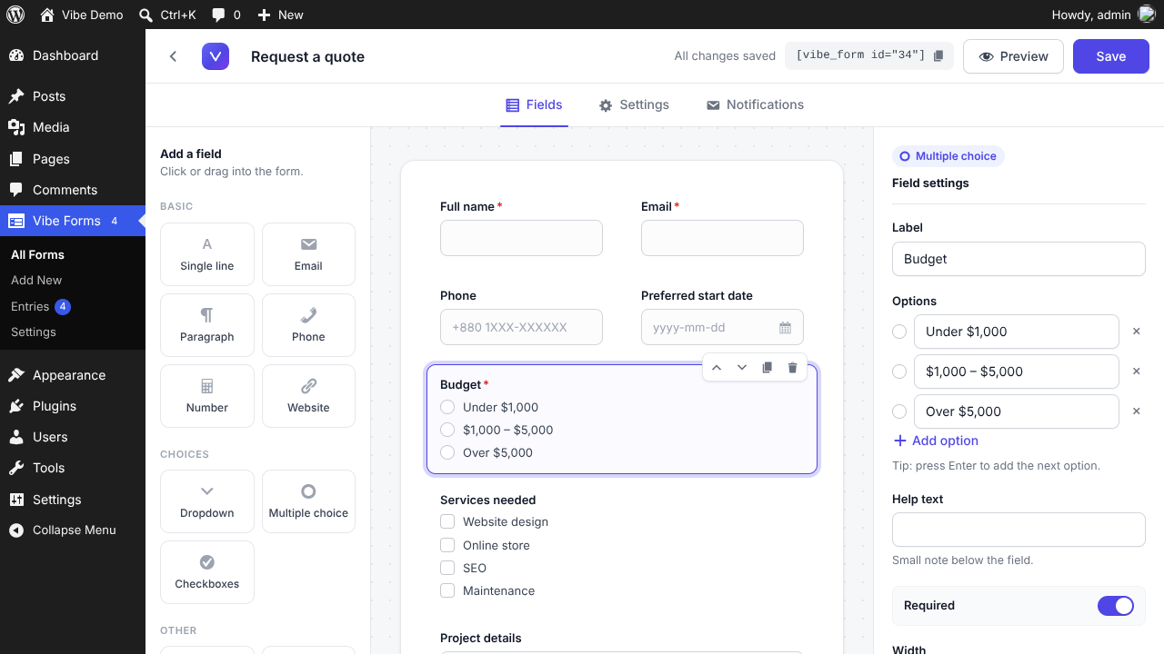Duplicate the Budget field
Screen dimensions: 1164x654
click(768, 368)
